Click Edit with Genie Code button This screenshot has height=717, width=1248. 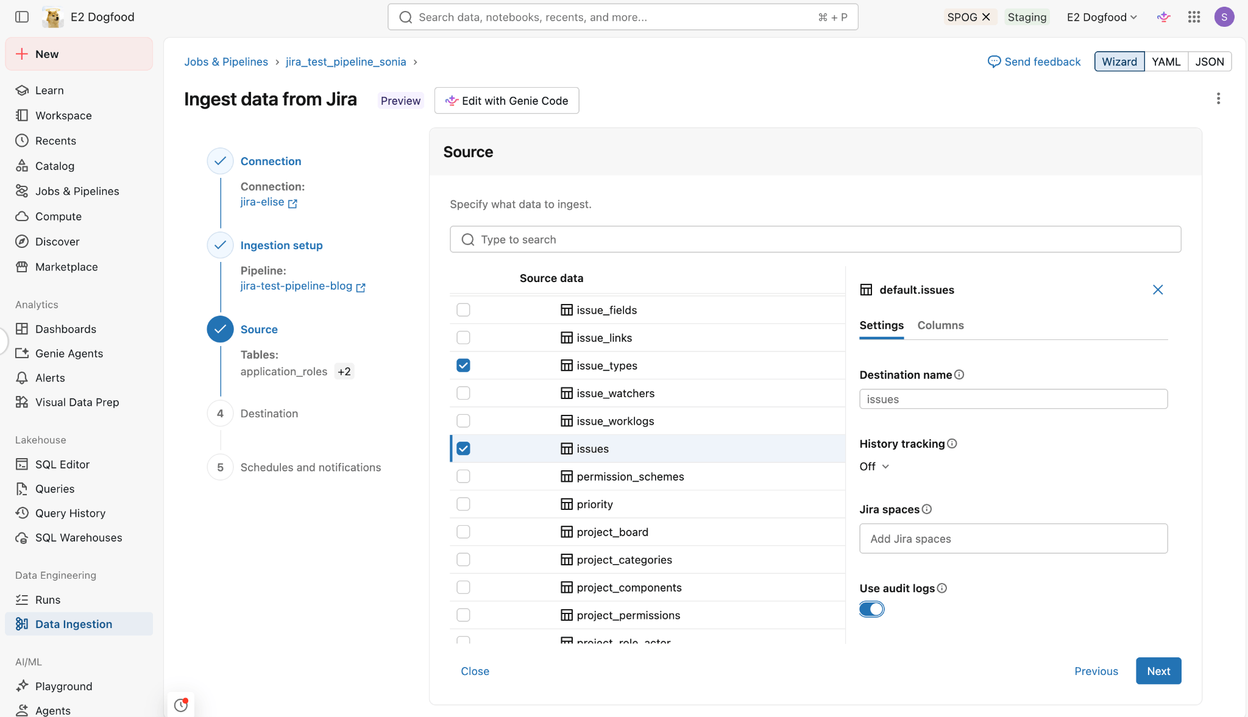click(x=506, y=101)
